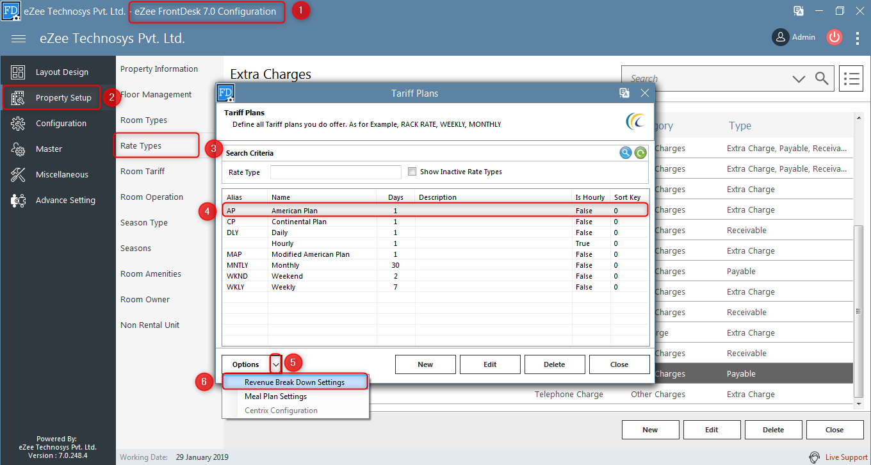Click the Master sidebar icon
The height and width of the screenshot is (465, 871).
18,149
